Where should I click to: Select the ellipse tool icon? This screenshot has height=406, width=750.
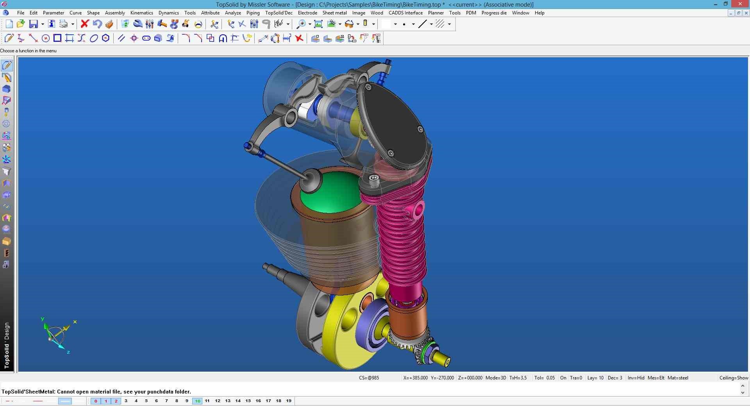94,38
